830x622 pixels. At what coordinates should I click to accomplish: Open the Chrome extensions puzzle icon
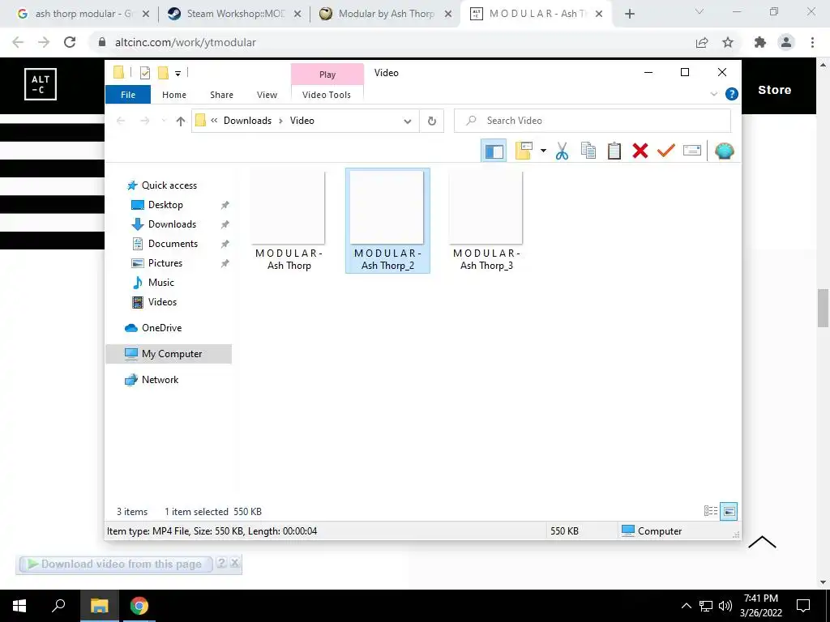click(x=760, y=42)
